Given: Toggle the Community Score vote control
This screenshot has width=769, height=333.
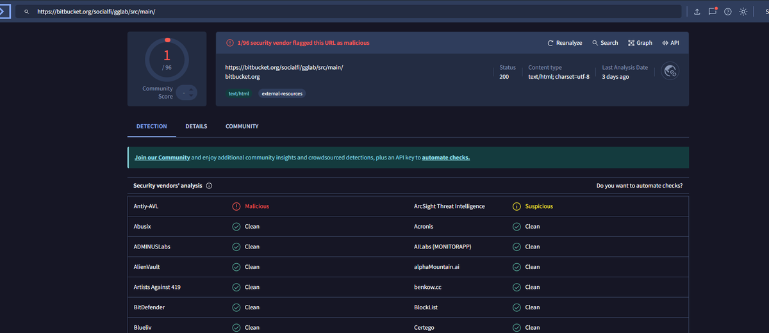Looking at the screenshot, I should click(187, 93).
